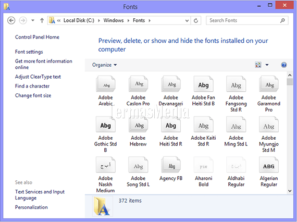Expand the Local Disk (C:) breadcrumb arrow
The image size is (297, 222).
tap(99, 20)
